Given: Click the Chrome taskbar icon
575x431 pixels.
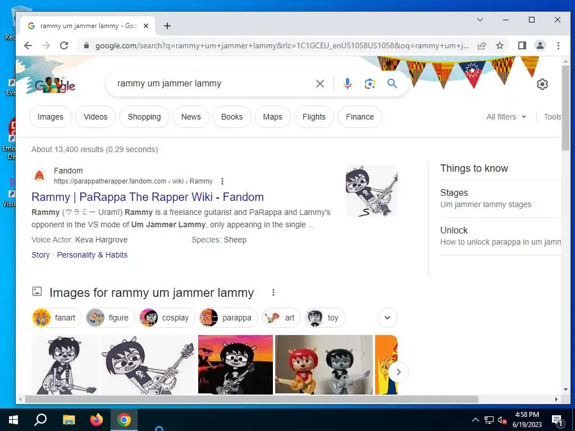Looking at the screenshot, I should pyautogui.click(x=124, y=420).
